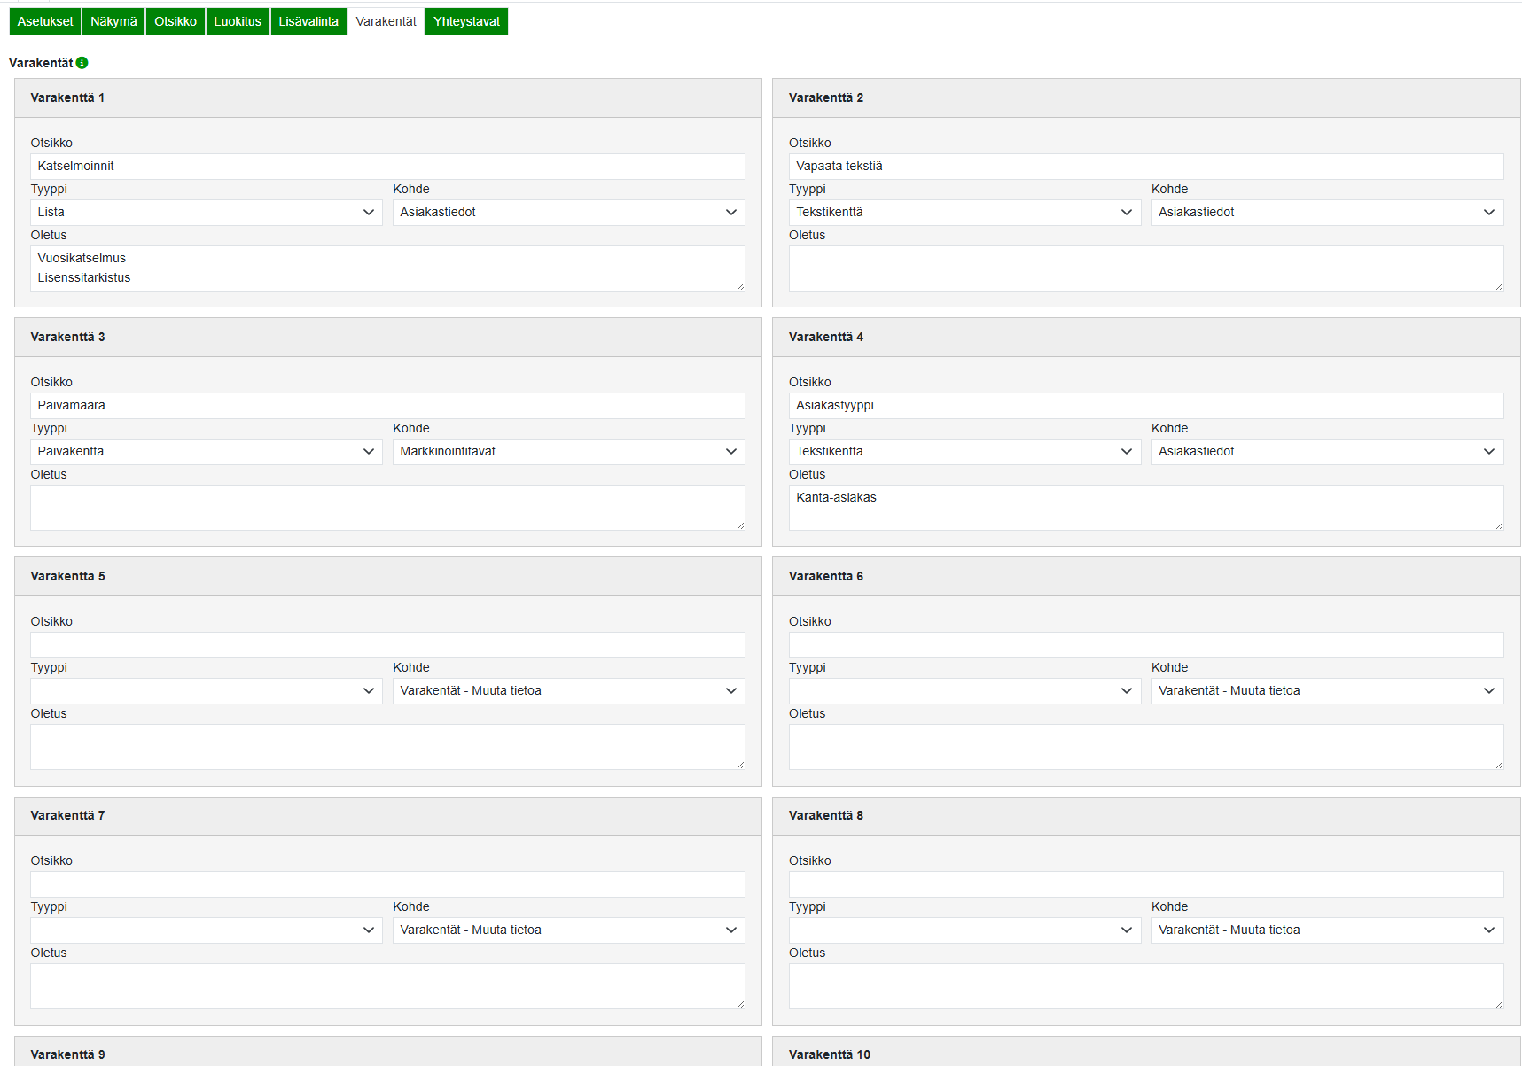Open Varakenttä 8 Kohde dropdown
This screenshot has width=1522, height=1066.
1327,930
